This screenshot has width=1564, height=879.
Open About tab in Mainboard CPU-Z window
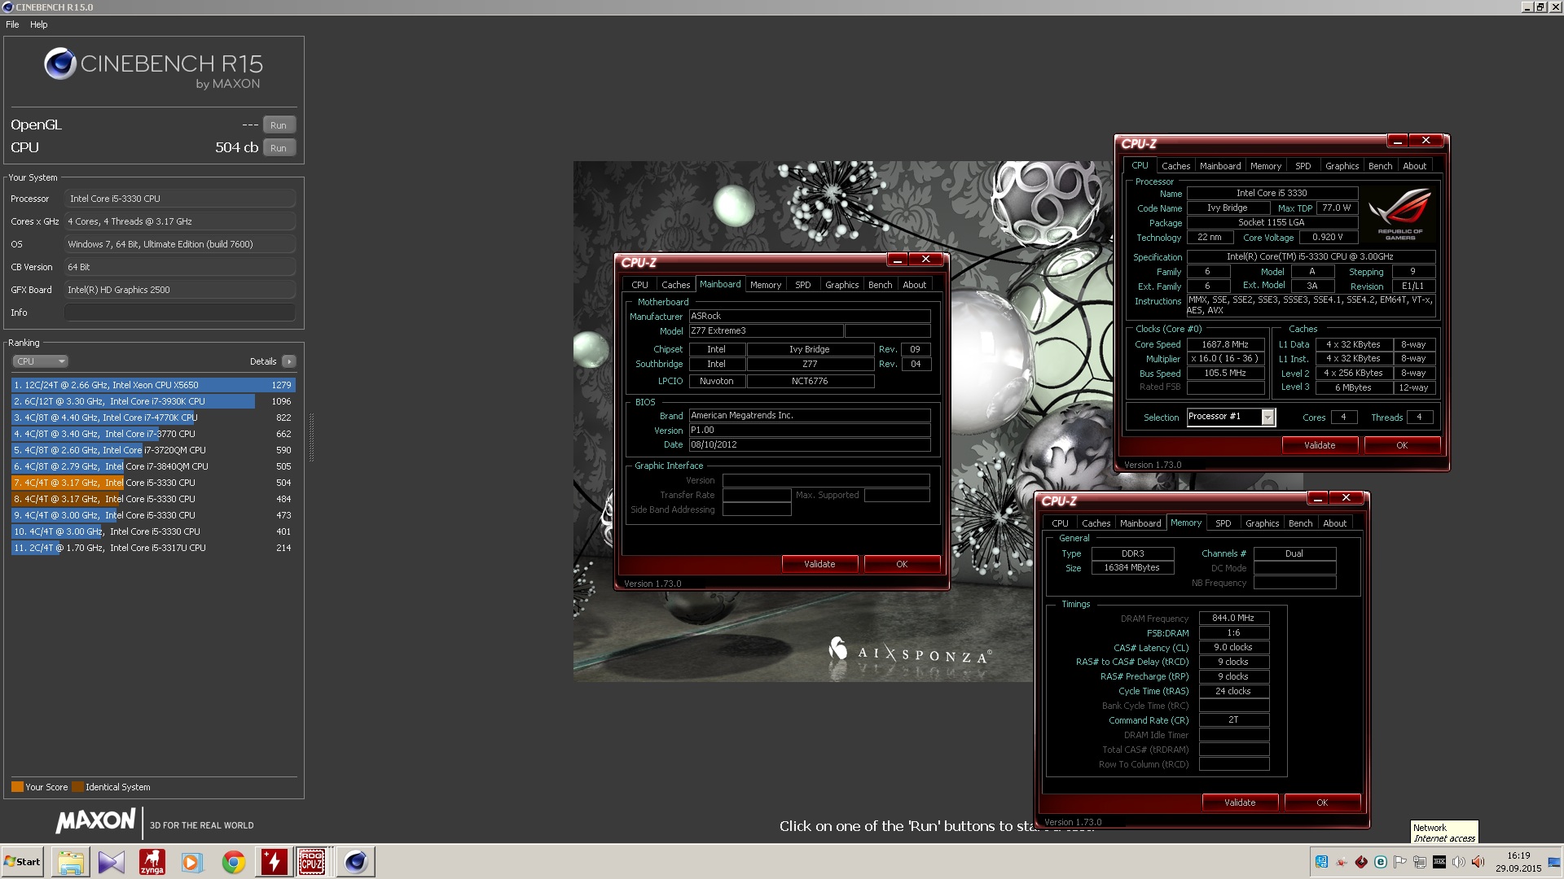[915, 285]
